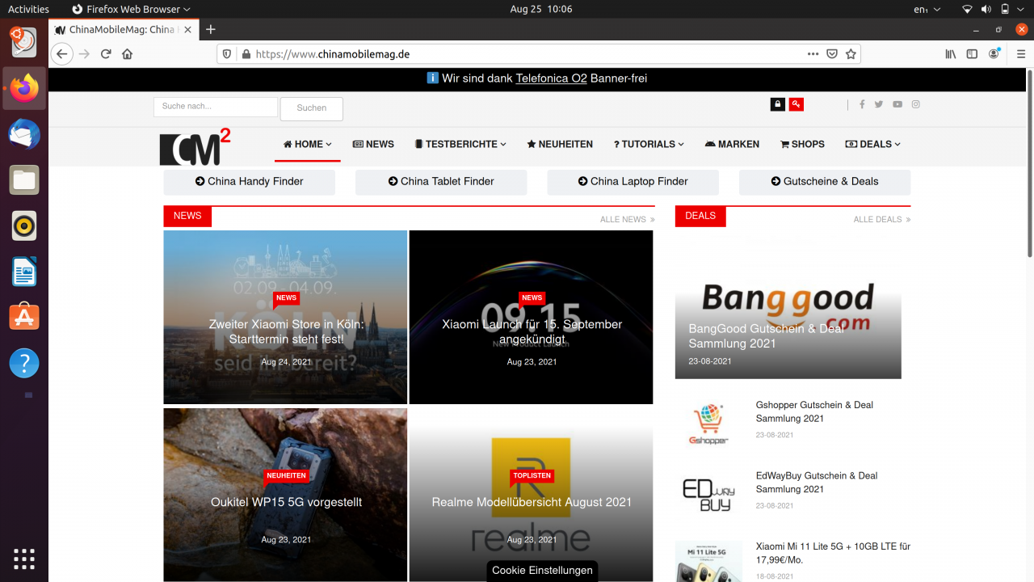
Task: Open LibreOffice Writer from the dock
Action: (24, 272)
